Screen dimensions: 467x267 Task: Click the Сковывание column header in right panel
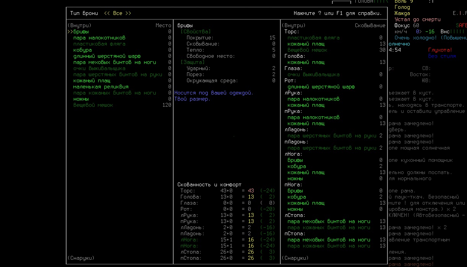[370, 25]
